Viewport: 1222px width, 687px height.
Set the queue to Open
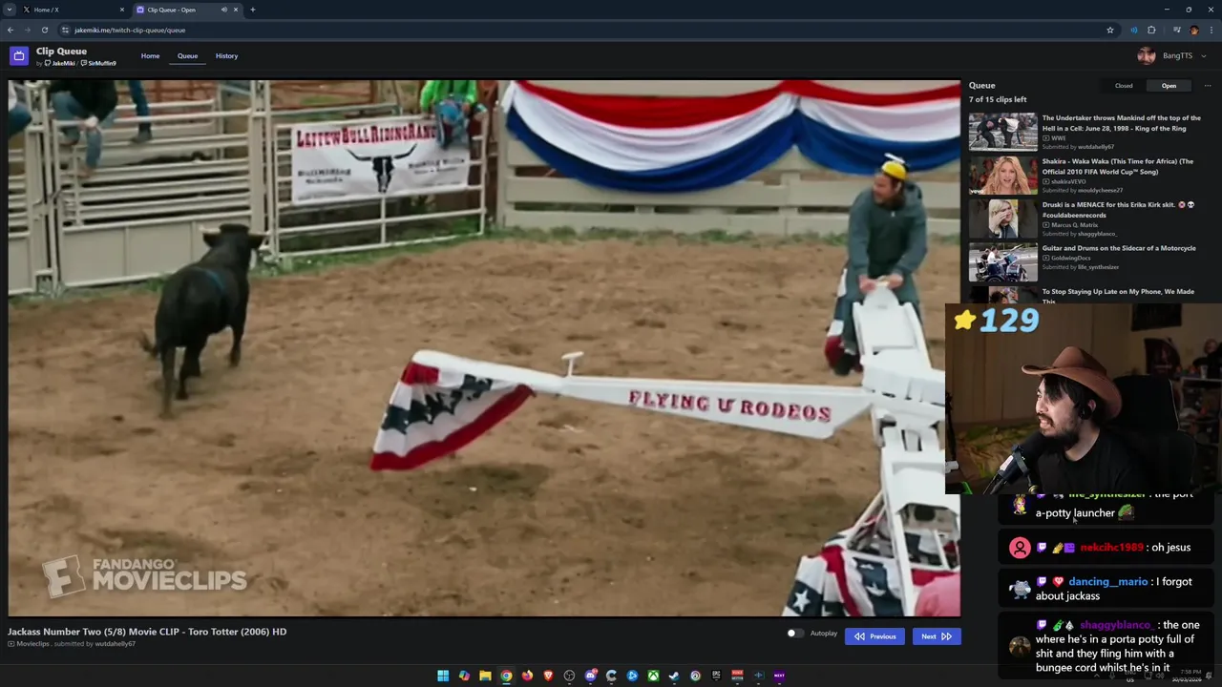tap(1169, 86)
